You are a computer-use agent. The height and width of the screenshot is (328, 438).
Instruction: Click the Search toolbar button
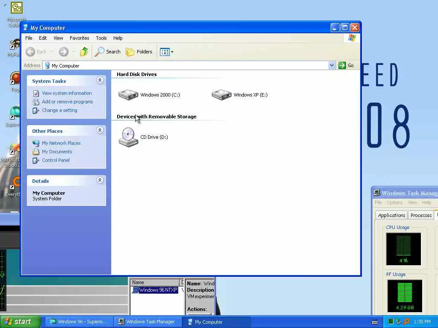107,52
